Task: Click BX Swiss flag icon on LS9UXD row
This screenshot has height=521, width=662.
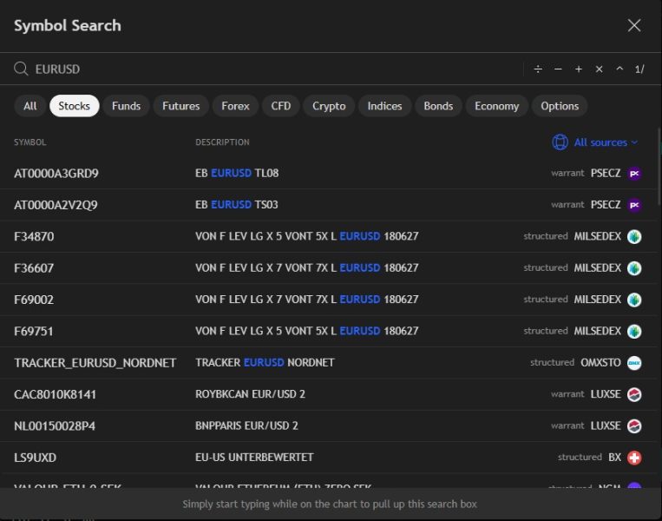Action: [x=634, y=458]
